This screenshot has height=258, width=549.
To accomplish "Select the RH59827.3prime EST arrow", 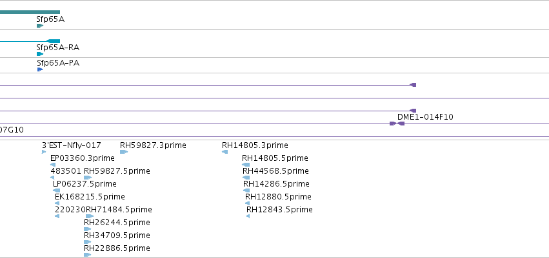I will (x=124, y=152).
